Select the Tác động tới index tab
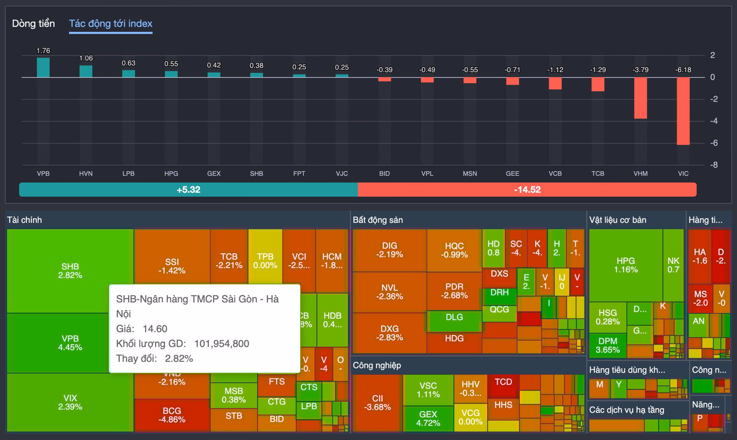This screenshot has height=440, width=737. (111, 24)
